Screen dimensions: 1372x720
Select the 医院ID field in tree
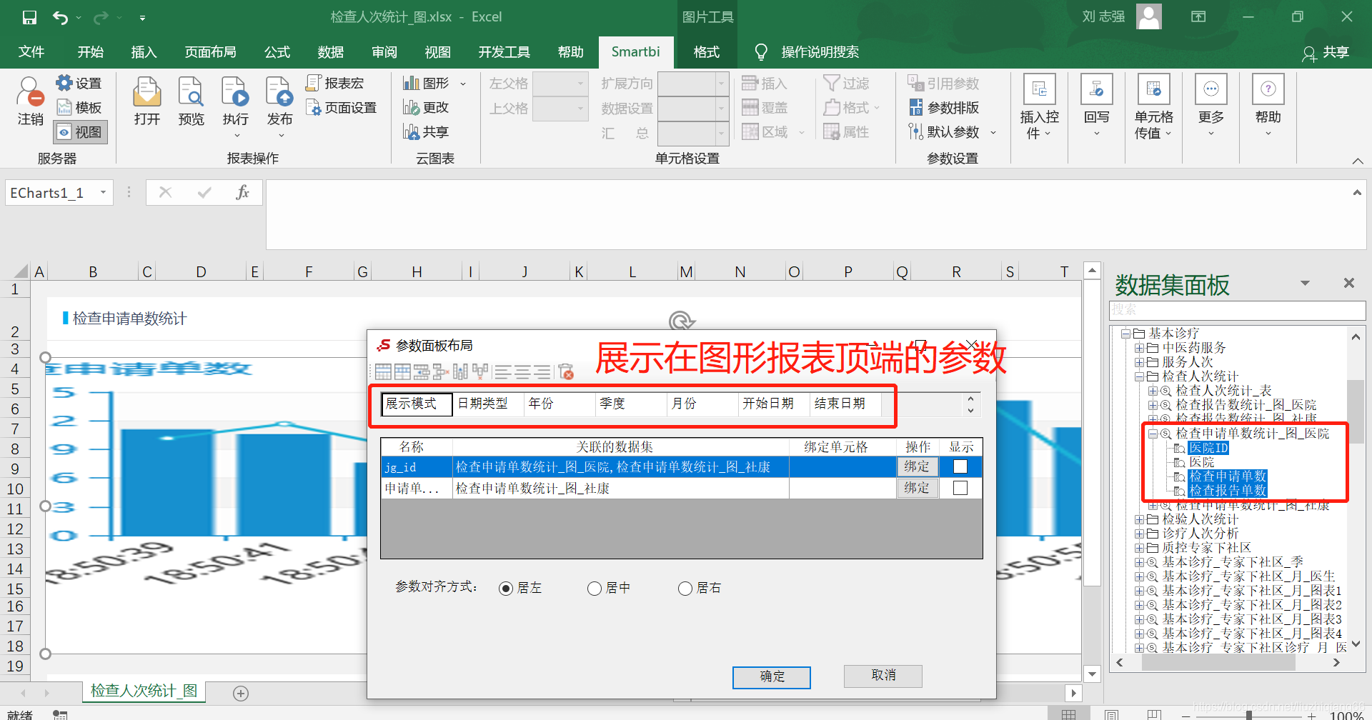pyautogui.click(x=1208, y=448)
